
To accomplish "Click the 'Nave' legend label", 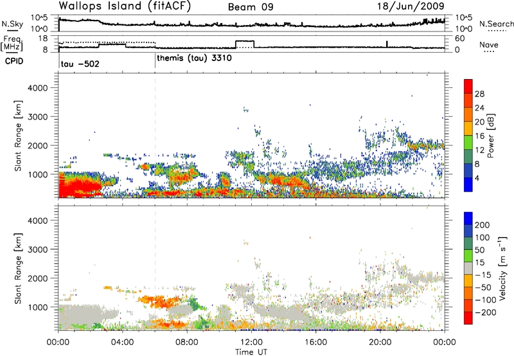I will click(489, 45).
